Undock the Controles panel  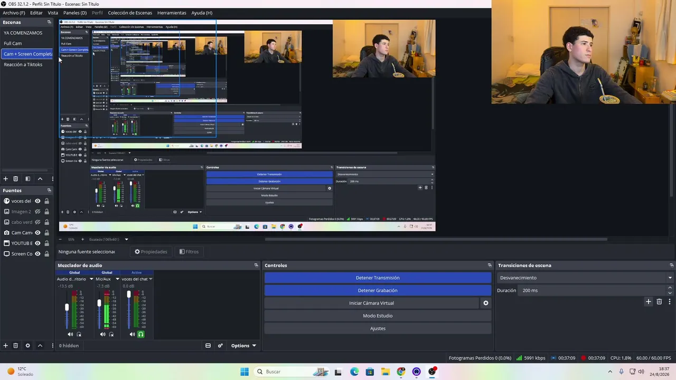[490, 265]
